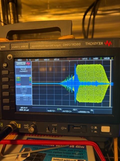Push the first softkey below the Back key

(5, 72)
